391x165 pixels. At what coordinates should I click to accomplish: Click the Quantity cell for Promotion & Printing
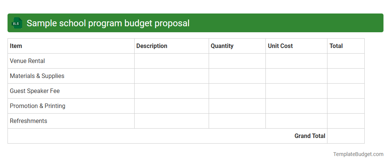click(237, 106)
